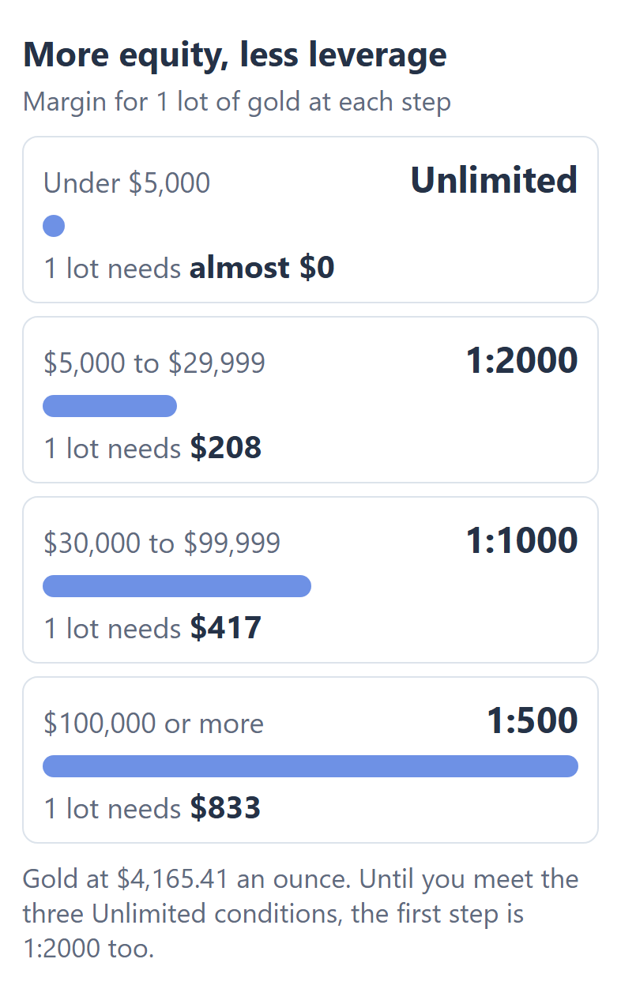Viewport: 621px width, 989px height.
Task: Select the 1:500 leverage label
Action: [532, 720]
